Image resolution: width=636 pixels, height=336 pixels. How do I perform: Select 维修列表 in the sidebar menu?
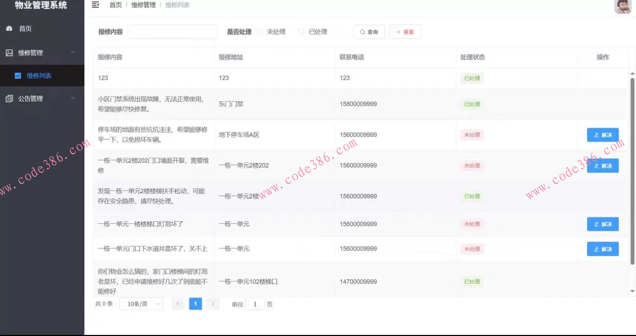point(40,75)
